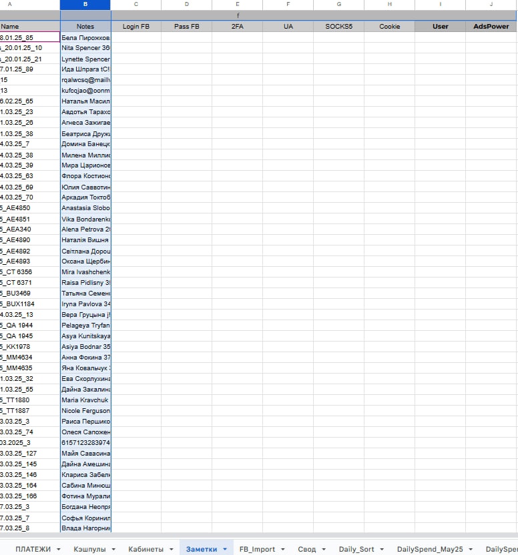Open the DailySpend_May25 sheet tab

429,549
